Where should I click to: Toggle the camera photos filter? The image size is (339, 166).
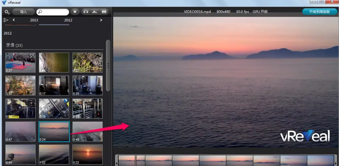(x=86, y=12)
